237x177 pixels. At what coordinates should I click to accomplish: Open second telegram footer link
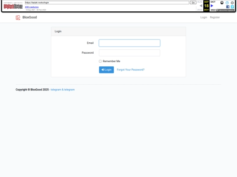pos(69,90)
